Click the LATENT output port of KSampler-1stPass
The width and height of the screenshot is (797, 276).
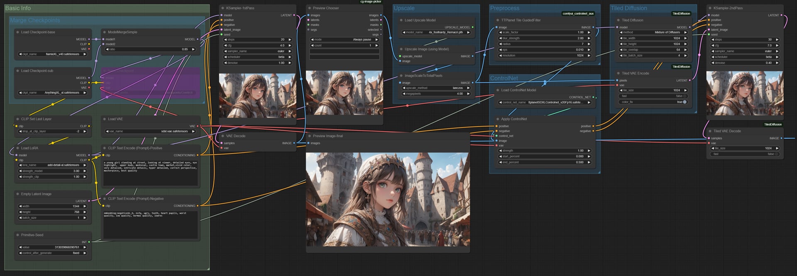pyautogui.click(x=294, y=15)
